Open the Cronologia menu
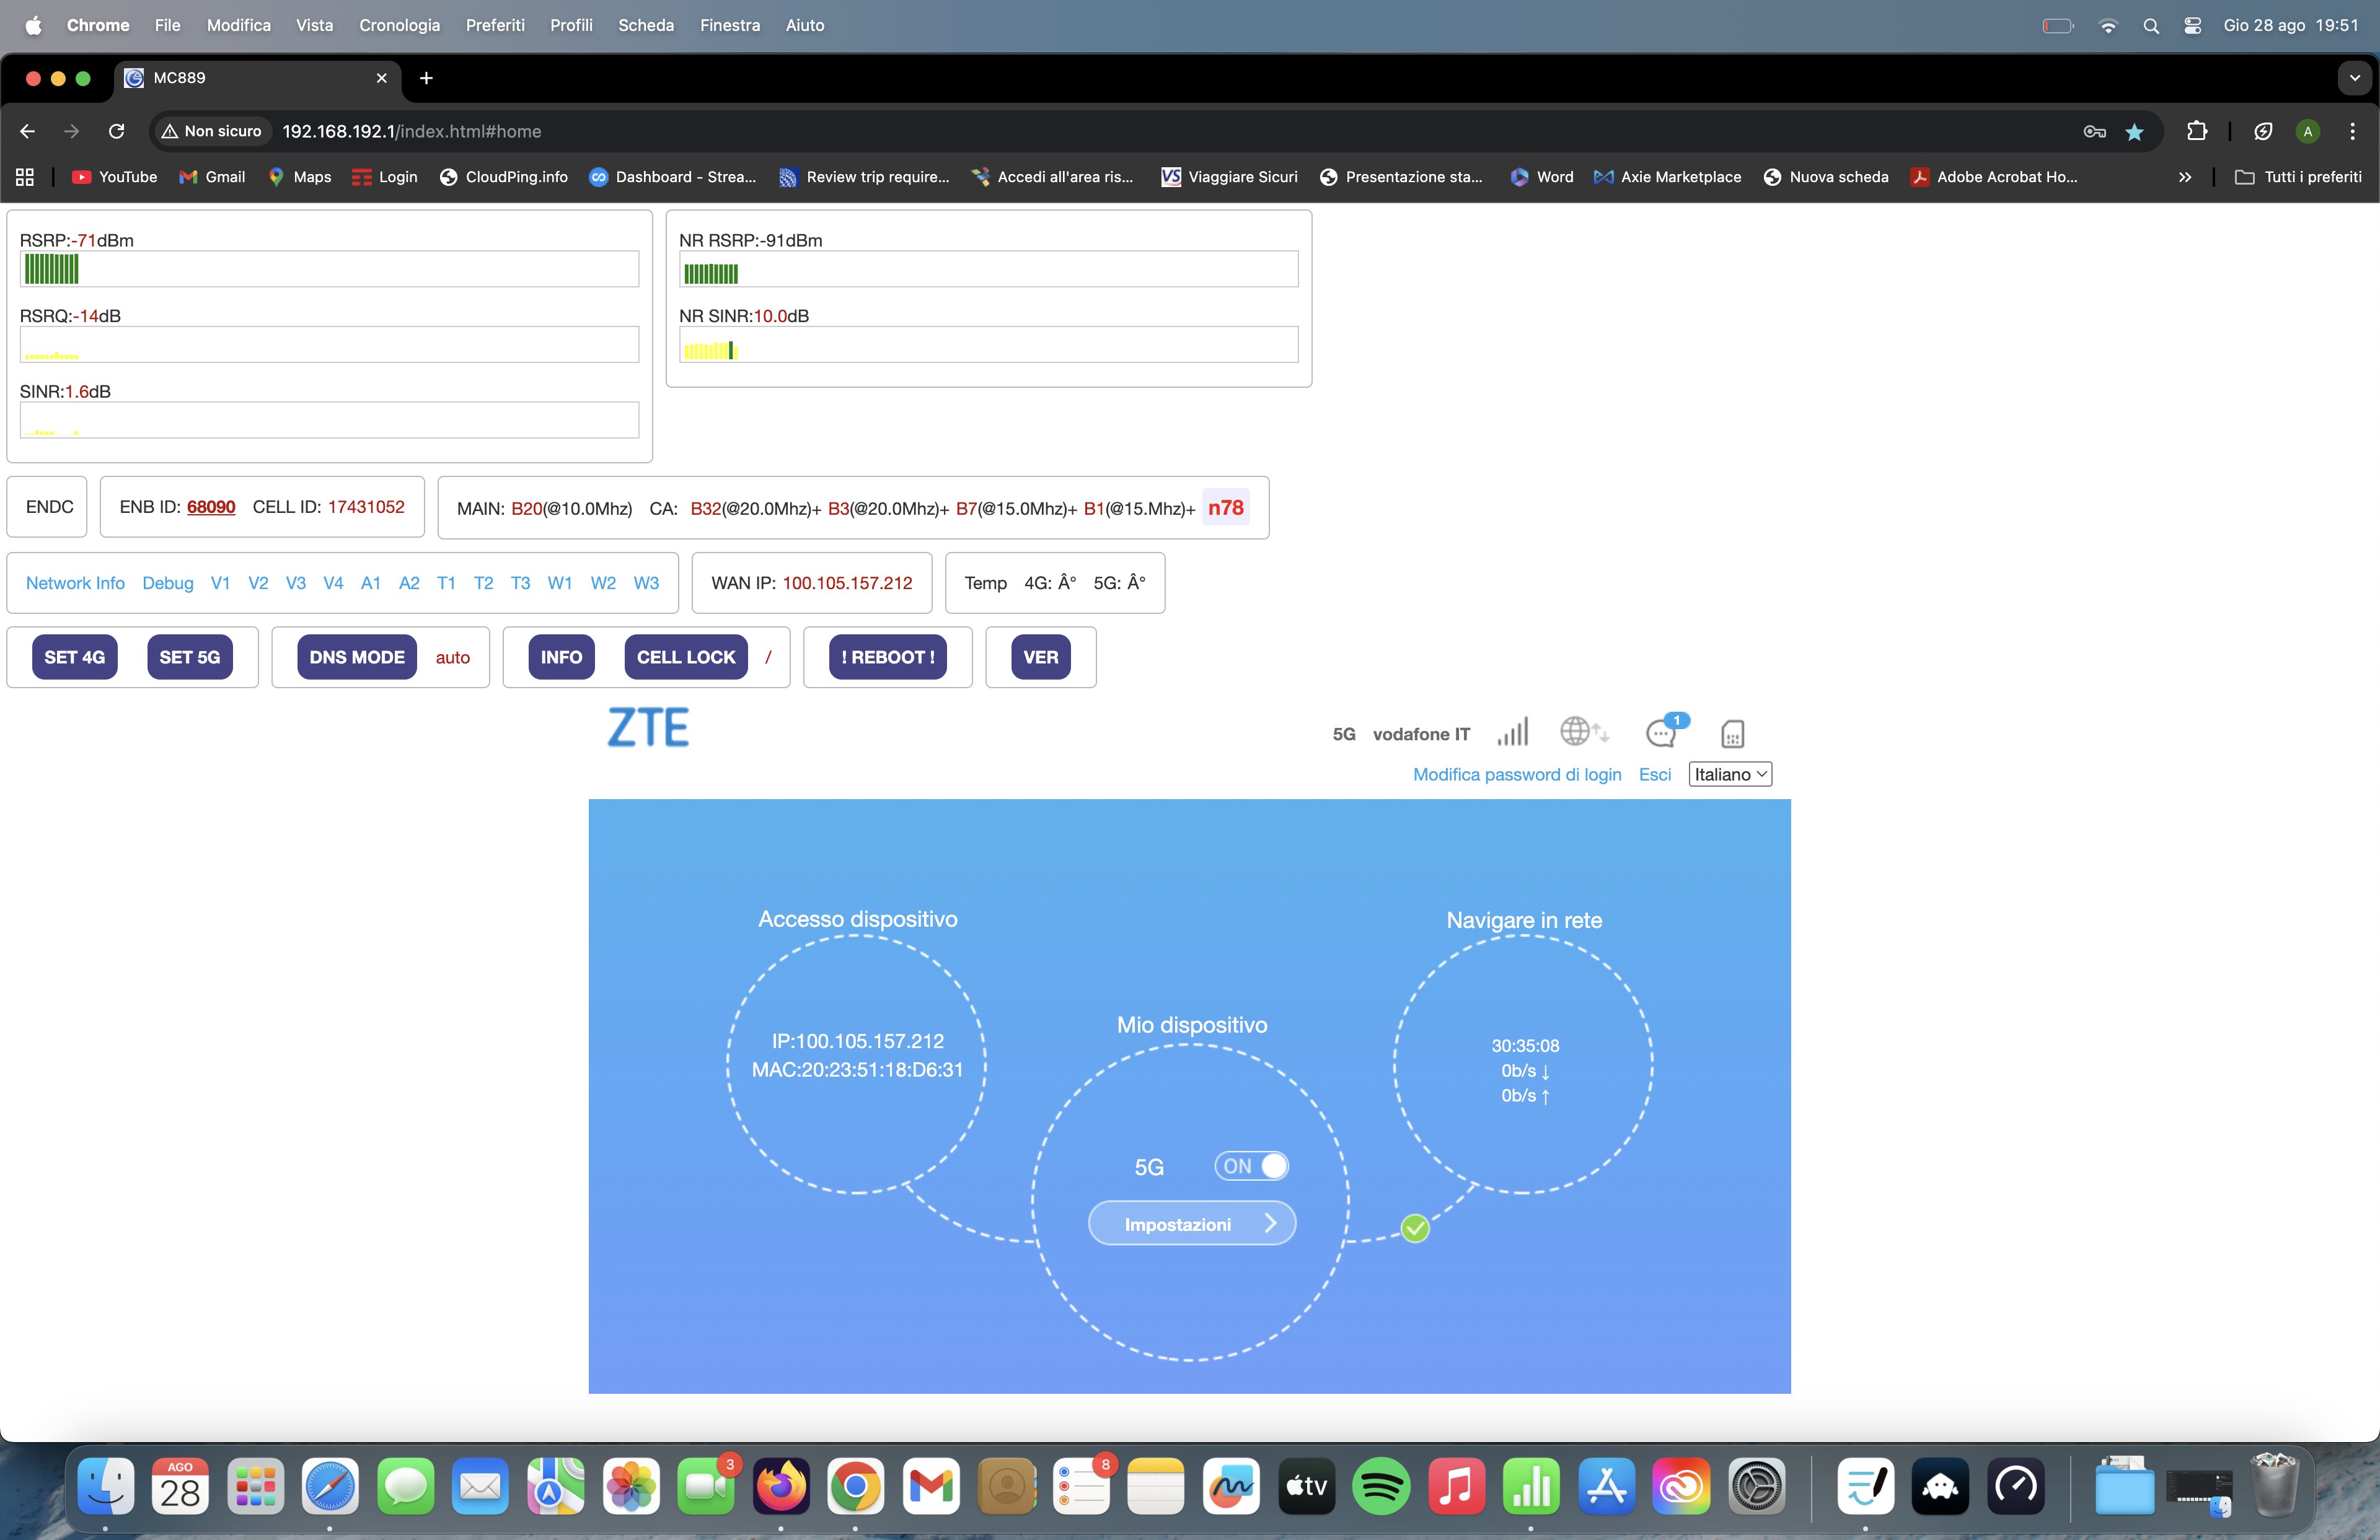This screenshot has height=1540, width=2380. pos(399,25)
